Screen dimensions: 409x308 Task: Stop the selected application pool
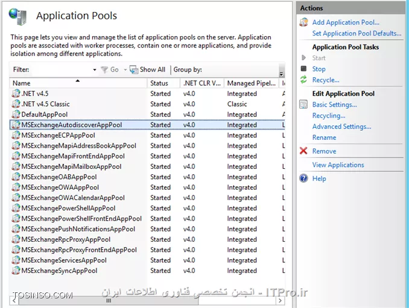pos(319,69)
